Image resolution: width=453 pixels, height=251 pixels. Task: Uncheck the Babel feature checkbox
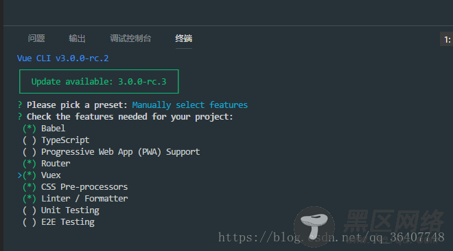pos(30,128)
